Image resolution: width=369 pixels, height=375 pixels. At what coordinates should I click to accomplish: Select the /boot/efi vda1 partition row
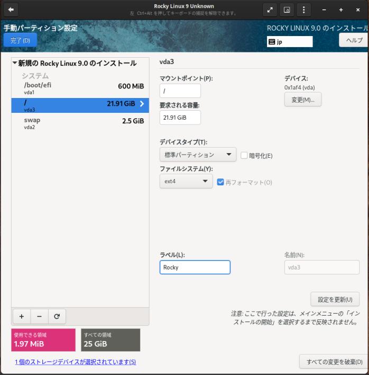coord(80,88)
